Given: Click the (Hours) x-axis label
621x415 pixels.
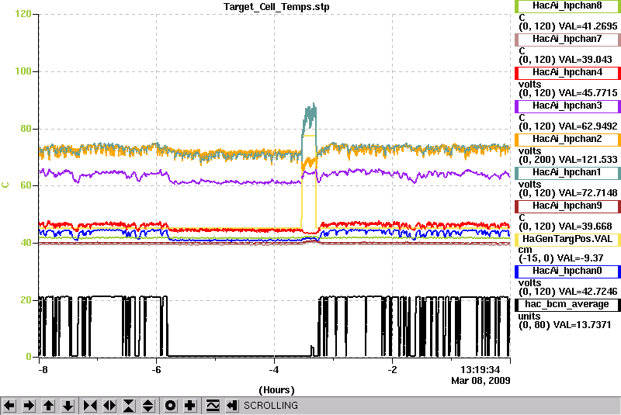Looking at the screenshot, I should (276, 390).
